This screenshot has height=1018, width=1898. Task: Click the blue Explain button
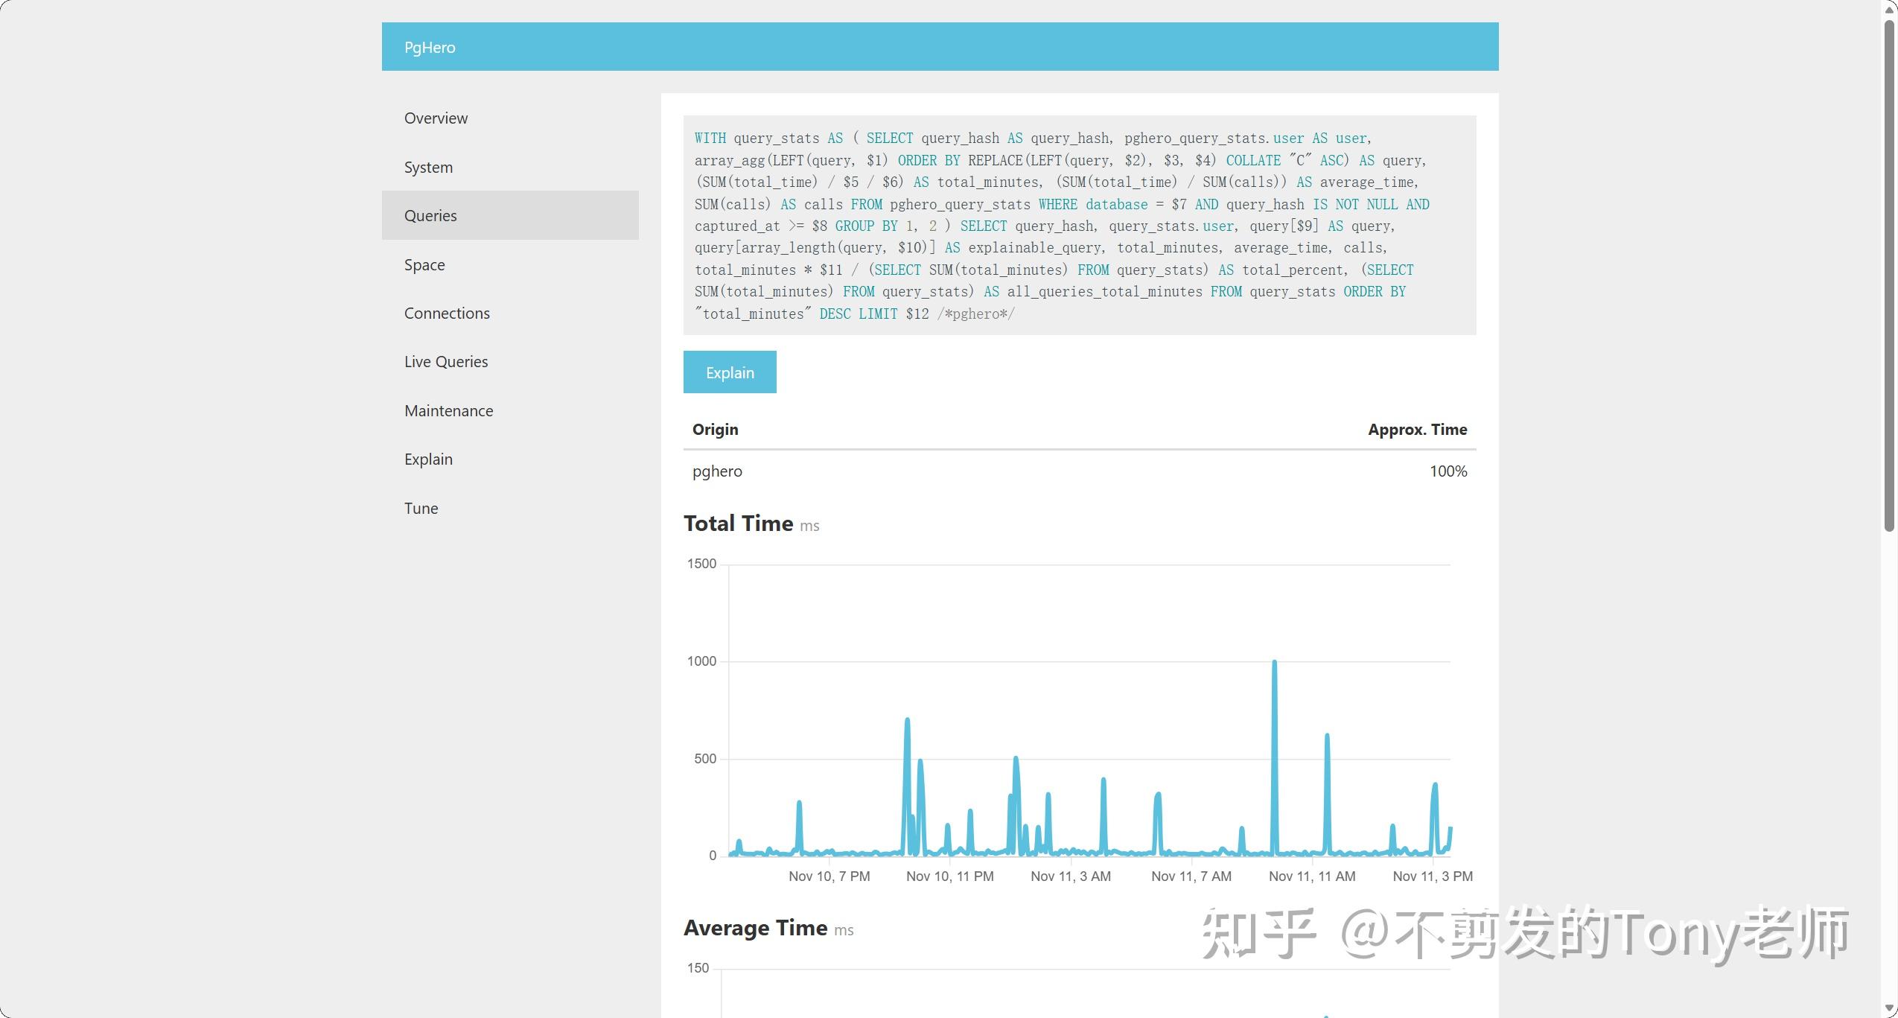(730, 372)
